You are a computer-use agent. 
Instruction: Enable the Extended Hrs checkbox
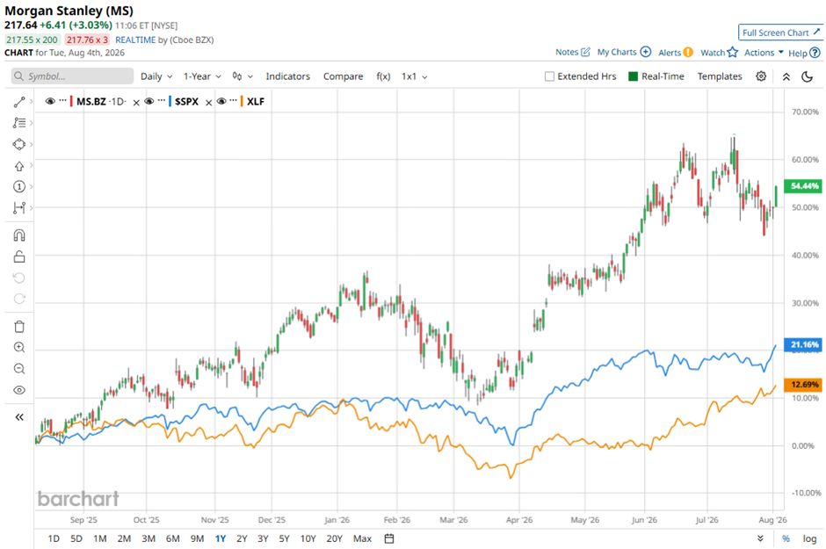[x=549, y=76]
